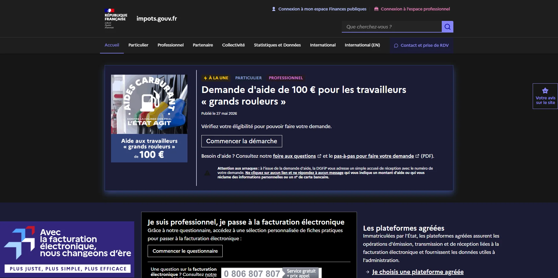Click the PARTICULIER tag
The width and height of the screenshot is (558, 278).
click(248, 78)
